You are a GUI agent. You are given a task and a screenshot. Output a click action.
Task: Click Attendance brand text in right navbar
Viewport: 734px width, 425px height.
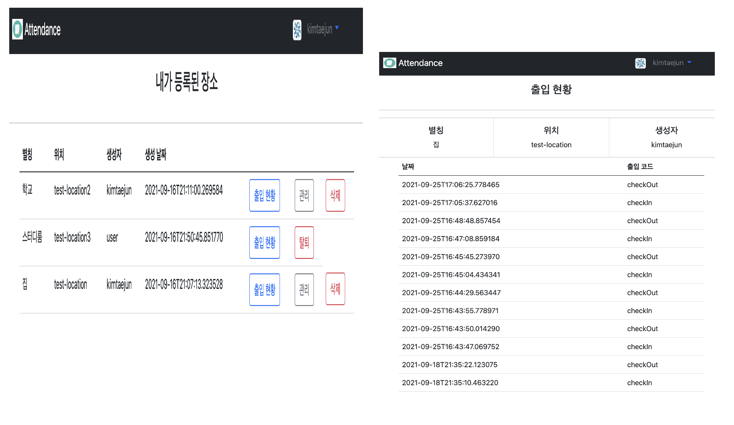420,63
